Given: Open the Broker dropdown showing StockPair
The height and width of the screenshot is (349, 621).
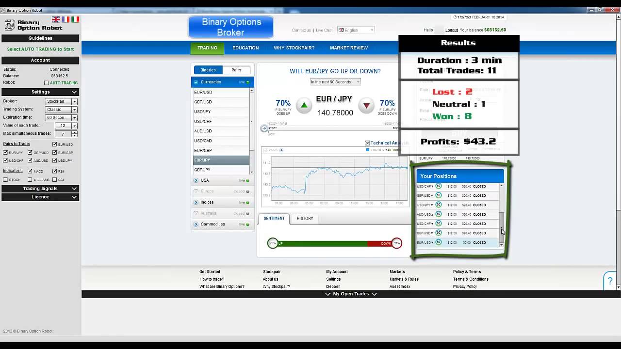Looking at the screenshot, I should coord(61,101).
